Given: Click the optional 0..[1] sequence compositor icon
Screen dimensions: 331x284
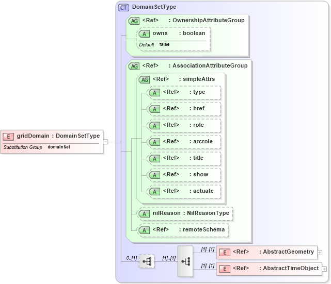Looking at the screenshot, I should pos(147,261).
